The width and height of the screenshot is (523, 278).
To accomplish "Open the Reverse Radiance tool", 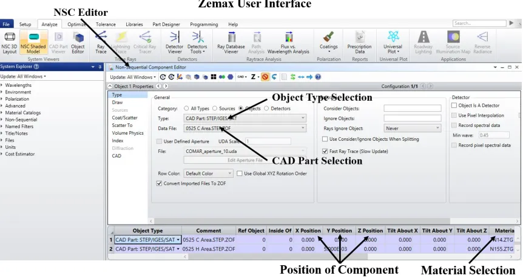I will [x=482, y=42].
